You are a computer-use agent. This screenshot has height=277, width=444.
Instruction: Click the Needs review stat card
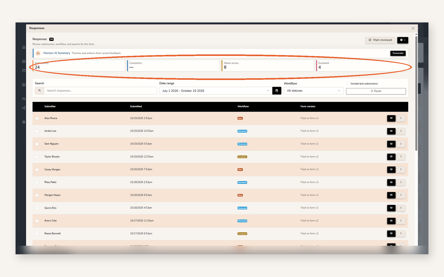[x=268, y=66]
